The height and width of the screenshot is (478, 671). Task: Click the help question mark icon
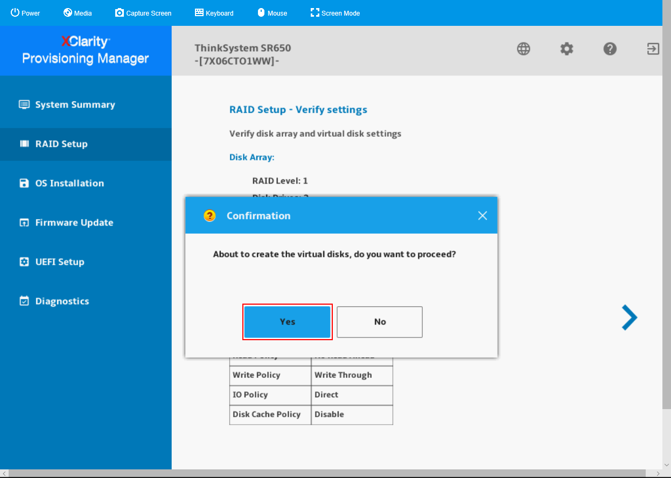click(610, 49)
